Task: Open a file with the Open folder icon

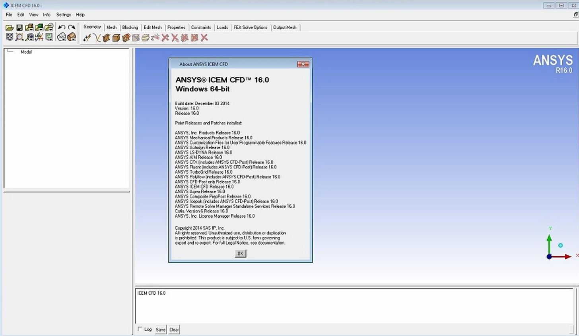Action: (x=9, y=27)
